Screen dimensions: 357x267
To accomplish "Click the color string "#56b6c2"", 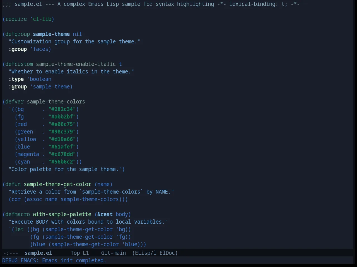I will pos(62,162).
